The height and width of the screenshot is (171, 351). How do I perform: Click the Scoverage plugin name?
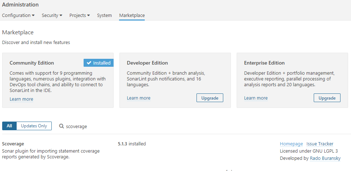coord(13,144)
